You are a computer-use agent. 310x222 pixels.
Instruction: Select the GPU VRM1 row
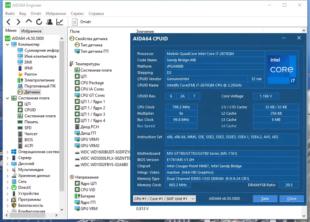pyautogui.click(x=90, y=139)
